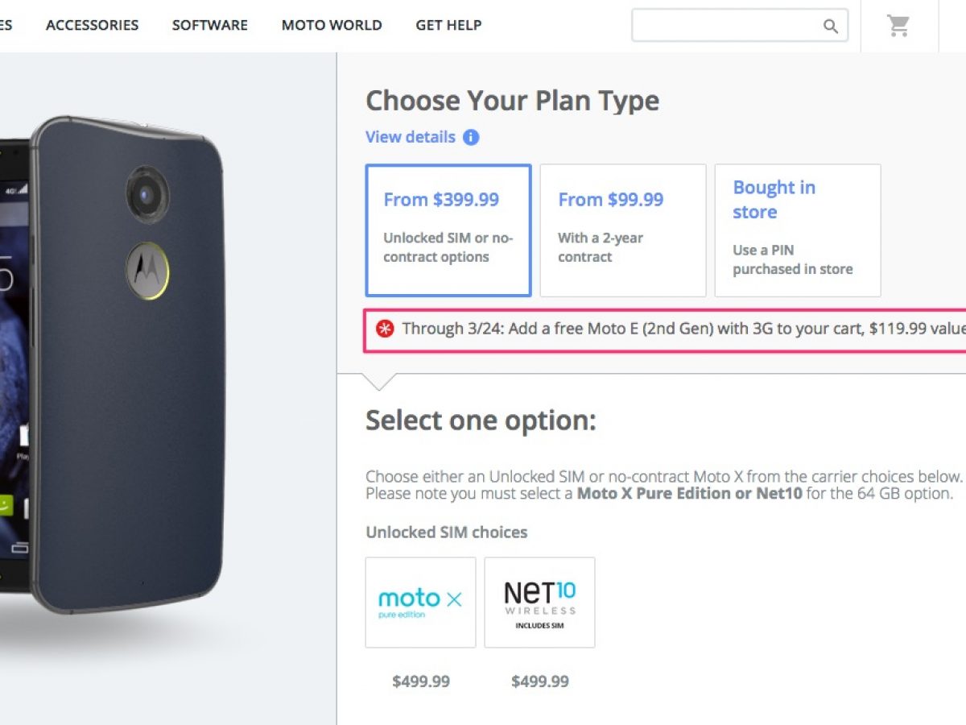The width and height of the screenshot is (966, 725).
Task: Open the Software menu
Action: point(209,25)
